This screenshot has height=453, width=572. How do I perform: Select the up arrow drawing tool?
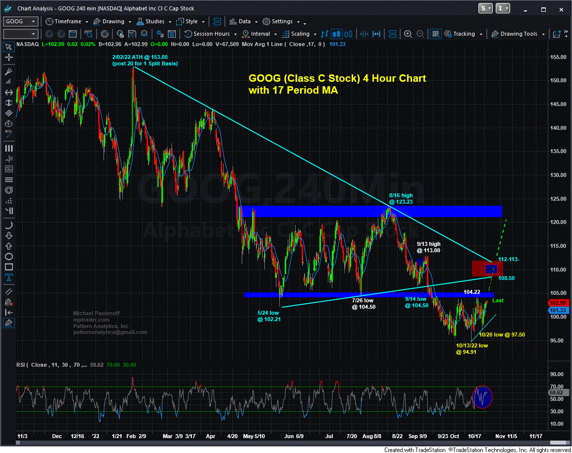9,246
